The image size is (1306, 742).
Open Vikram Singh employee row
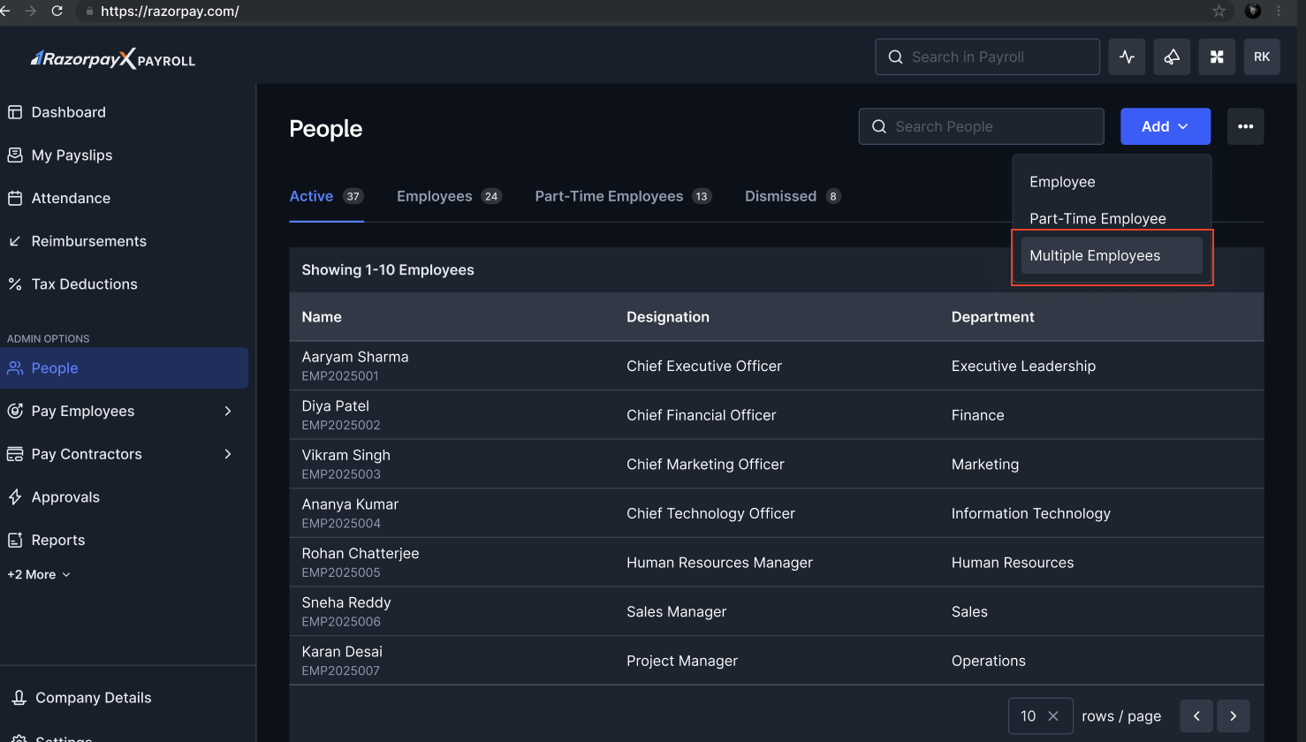click(x=776, y=464)
